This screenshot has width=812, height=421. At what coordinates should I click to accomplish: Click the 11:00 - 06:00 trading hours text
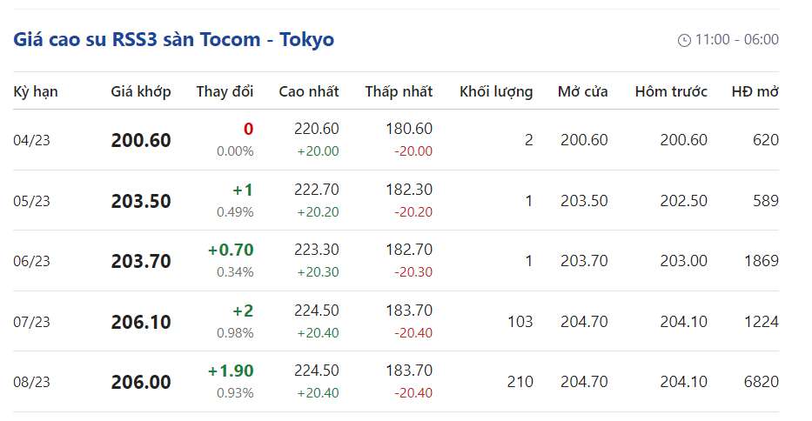(736, 40)
